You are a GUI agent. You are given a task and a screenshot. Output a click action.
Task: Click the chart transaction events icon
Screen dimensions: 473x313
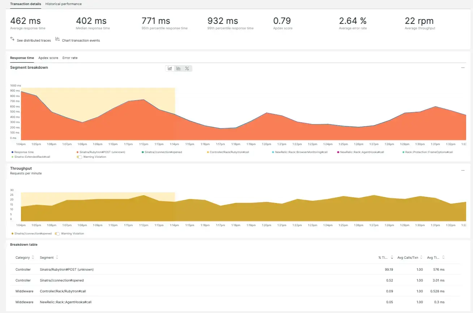coord(57,39)
